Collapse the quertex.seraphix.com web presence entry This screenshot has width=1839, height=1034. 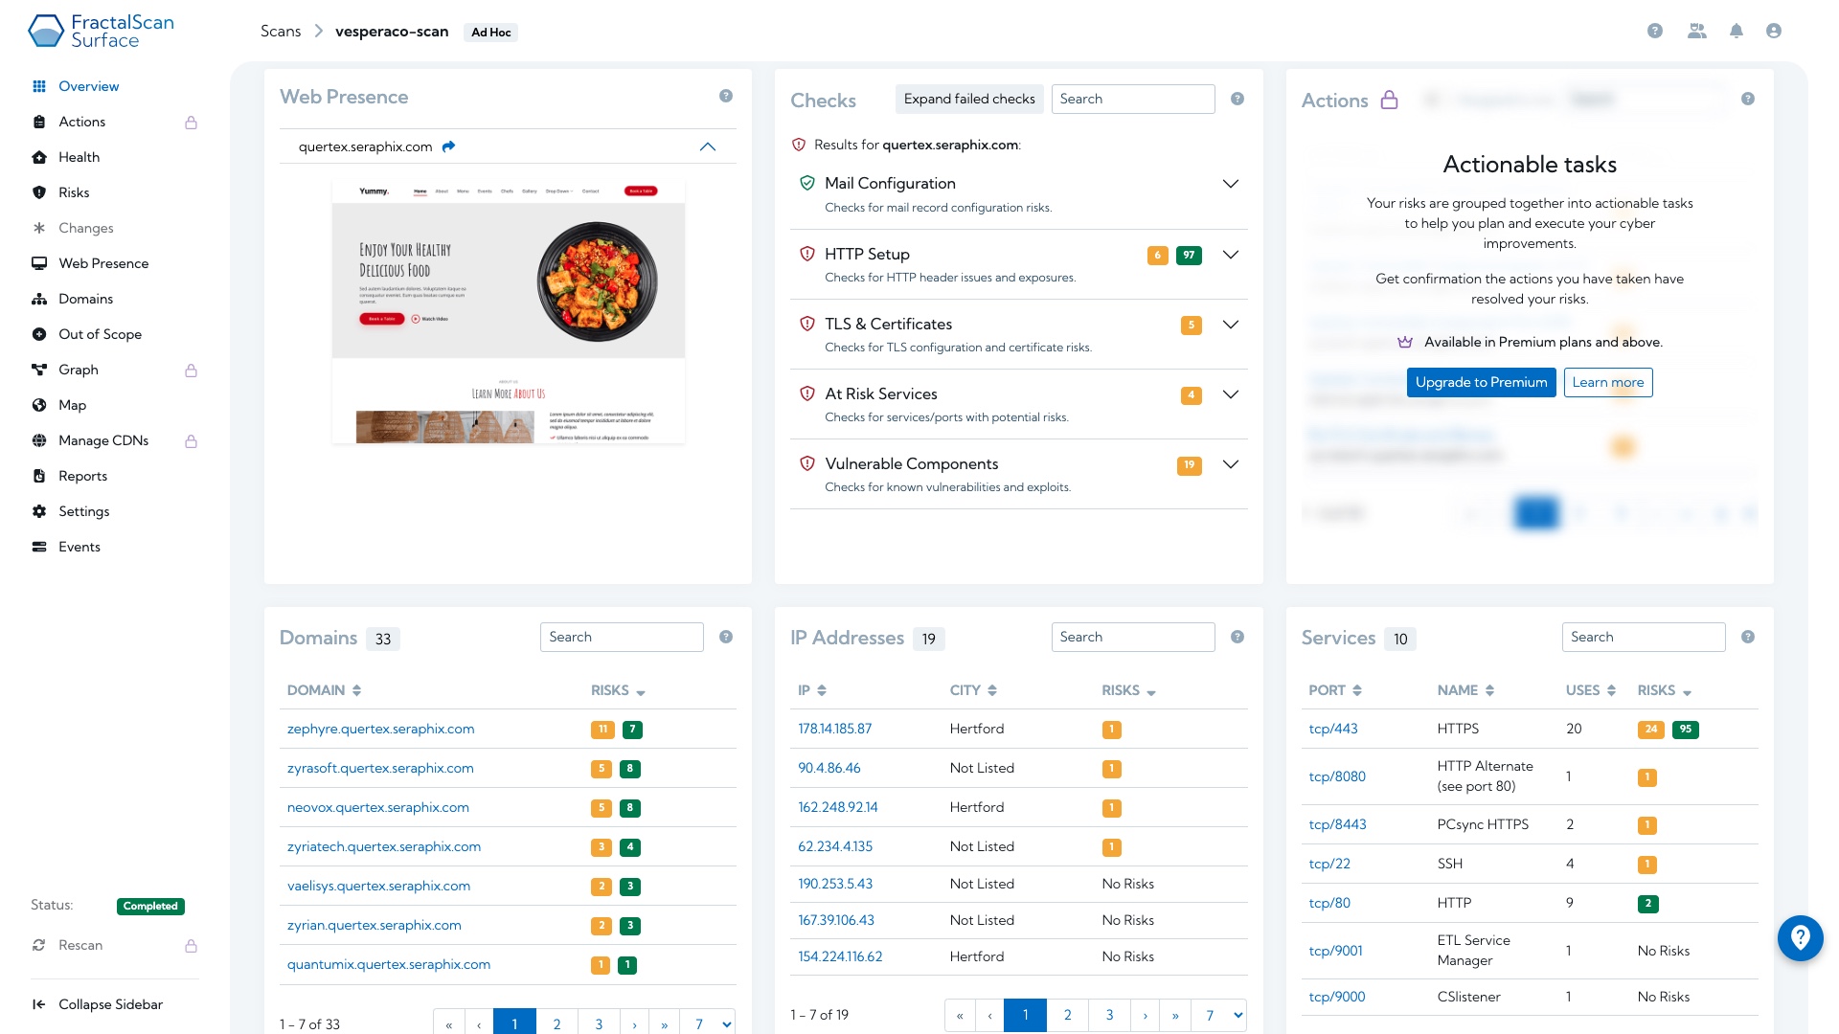[x=707, y=146]
